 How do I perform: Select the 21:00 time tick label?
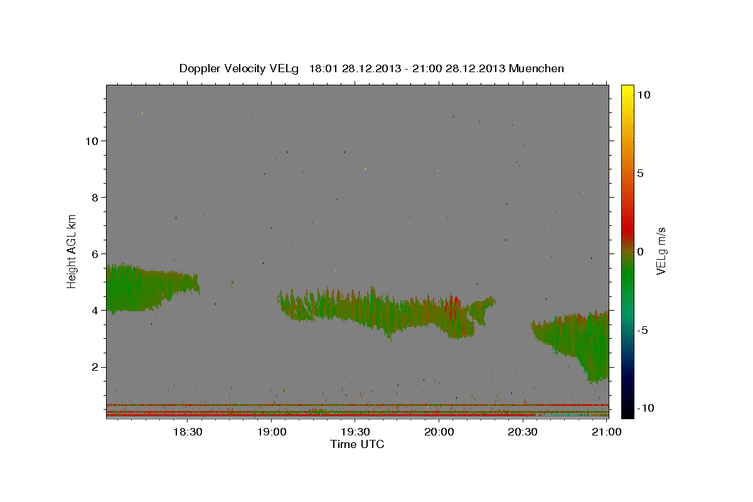(607, 432)
